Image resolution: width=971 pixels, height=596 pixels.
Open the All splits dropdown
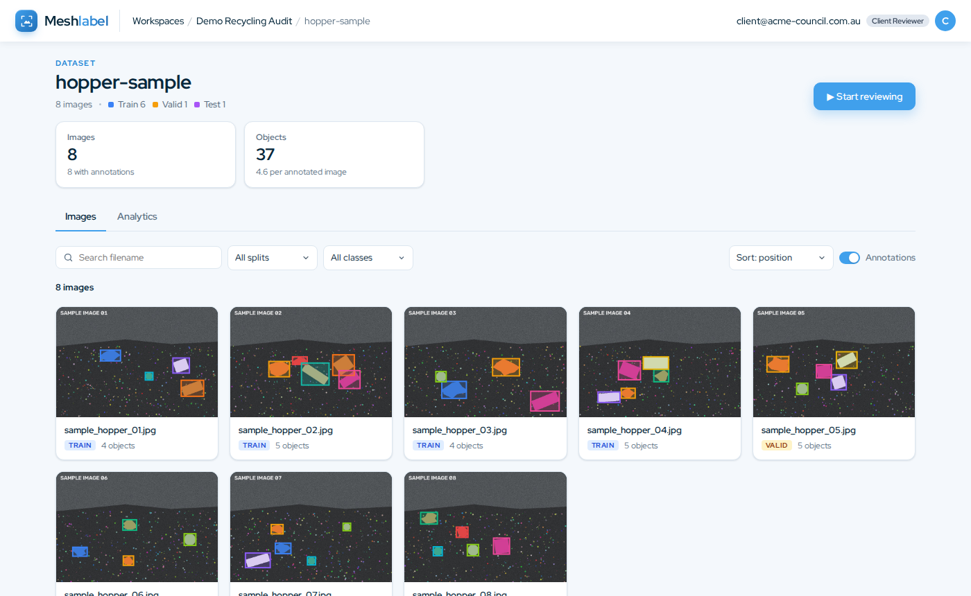pos(273,258)
